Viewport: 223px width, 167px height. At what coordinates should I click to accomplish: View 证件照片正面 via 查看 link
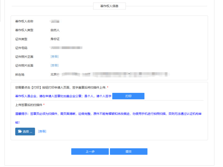click(54, 57)
